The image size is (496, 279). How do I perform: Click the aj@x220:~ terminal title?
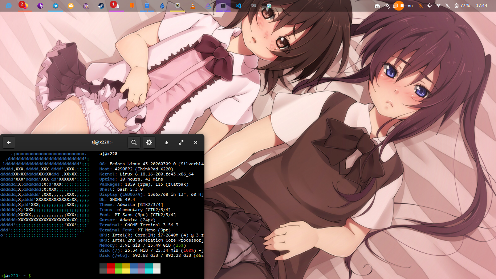click(x=102, y=142)
